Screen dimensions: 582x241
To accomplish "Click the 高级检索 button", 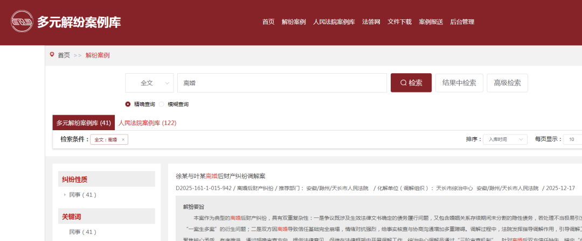I will pyautogui.click(x=507, y=83).
